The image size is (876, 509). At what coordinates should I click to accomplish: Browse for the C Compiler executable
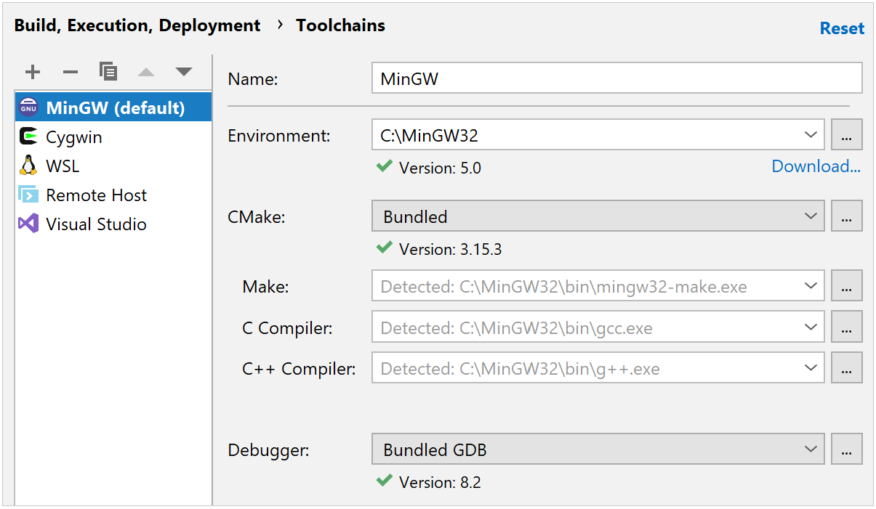[x=846, y=327]
